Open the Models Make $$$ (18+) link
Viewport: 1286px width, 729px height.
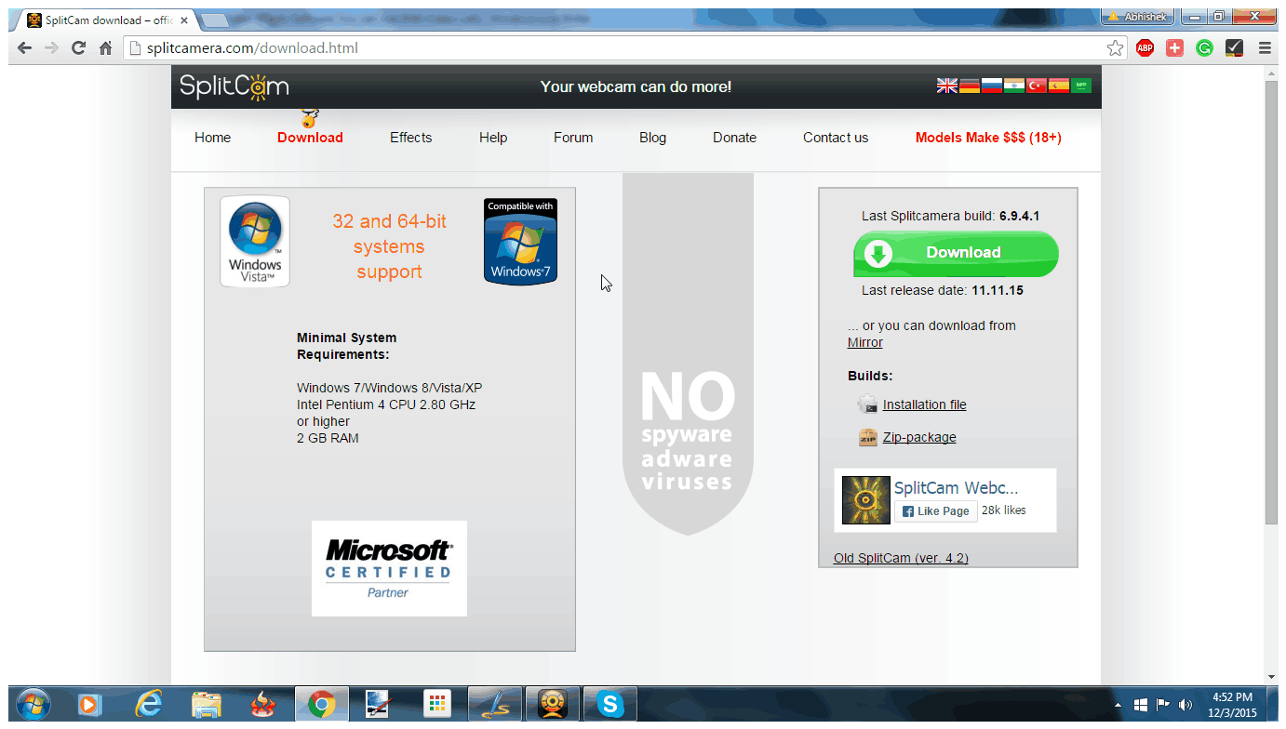click(x=988, y=138)
